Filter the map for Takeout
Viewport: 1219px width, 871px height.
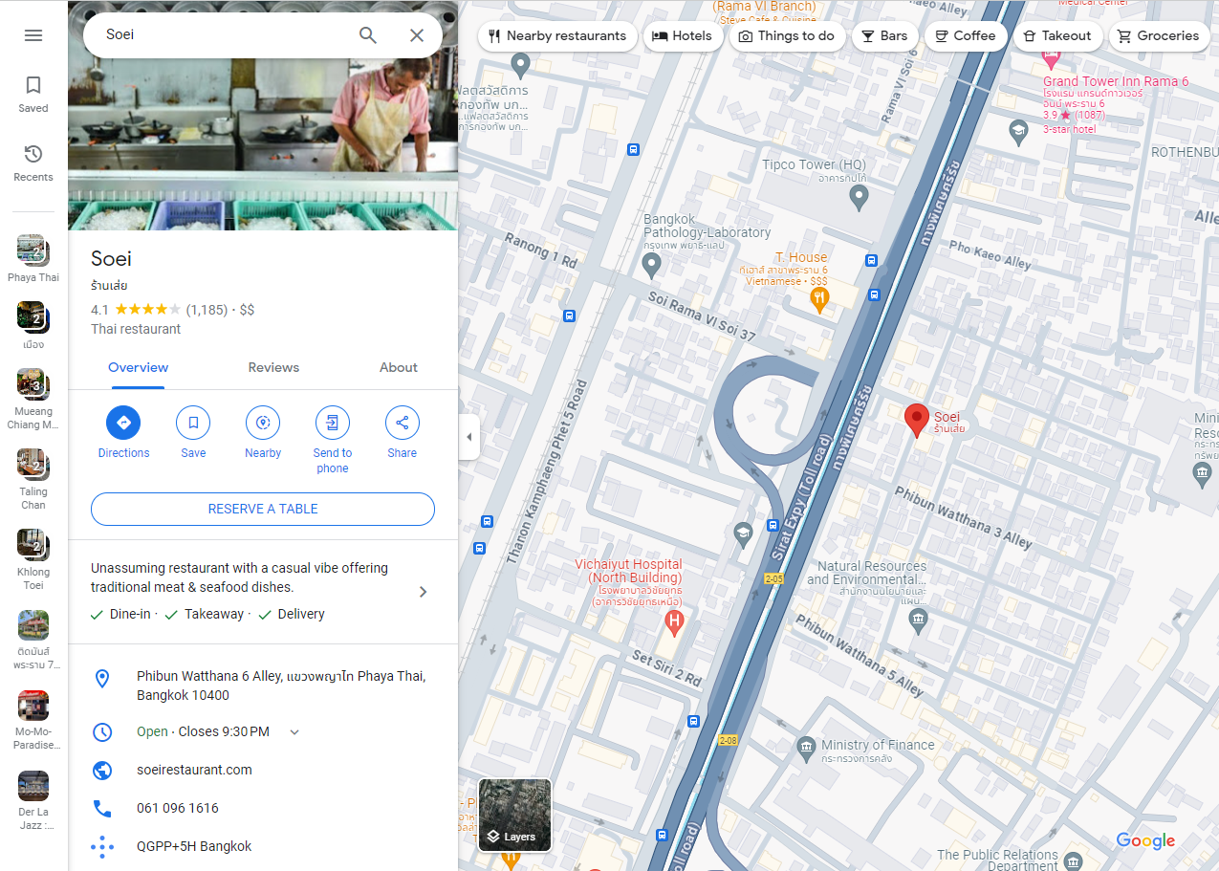click(x=1057, y=35)
